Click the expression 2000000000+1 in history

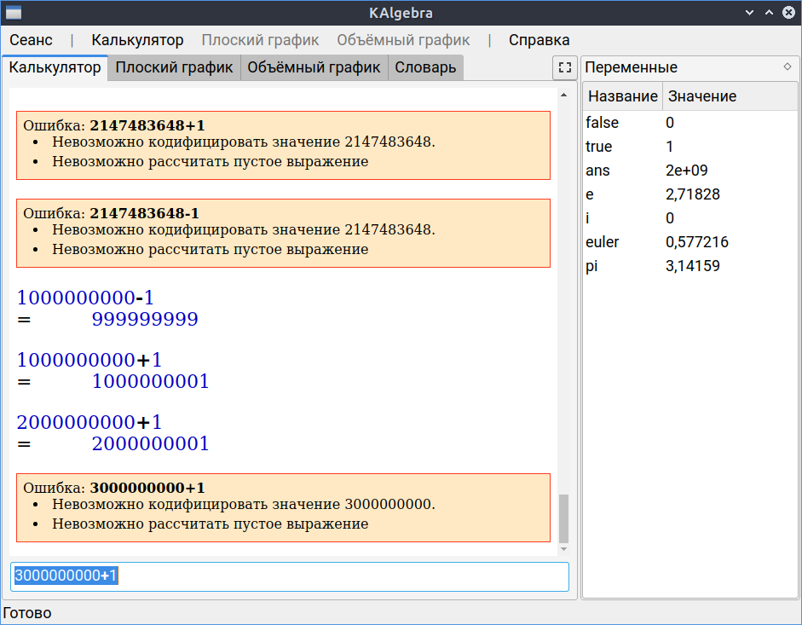pos(89,423)
